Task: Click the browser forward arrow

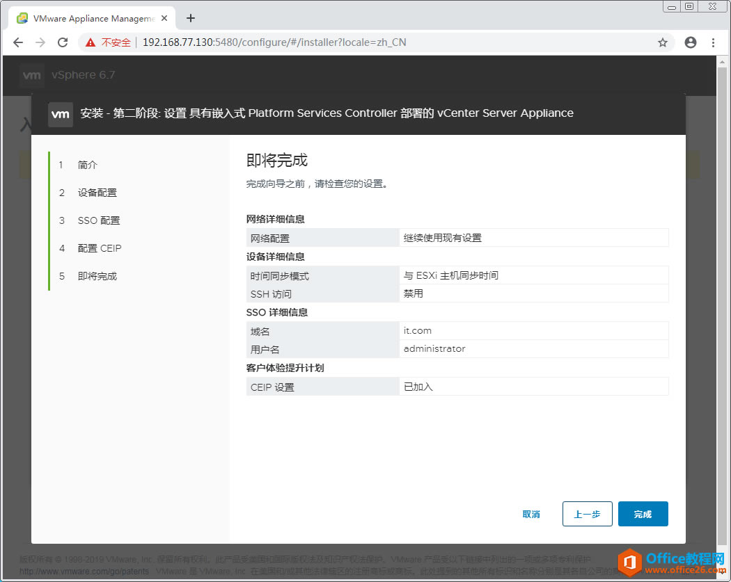Action: tap(40, 42)
